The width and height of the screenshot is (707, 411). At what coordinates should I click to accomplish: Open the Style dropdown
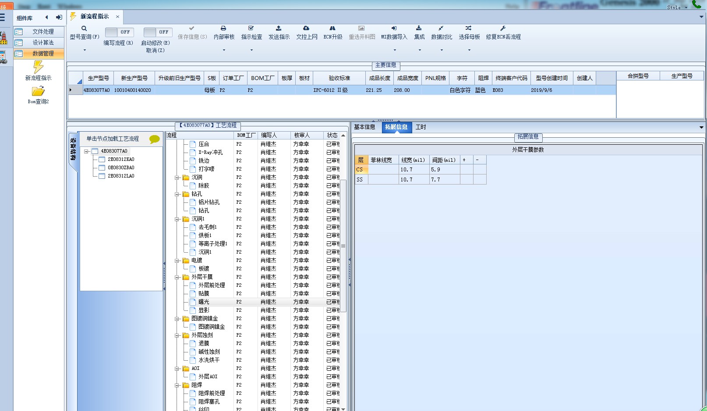click(x=677, y=7)
